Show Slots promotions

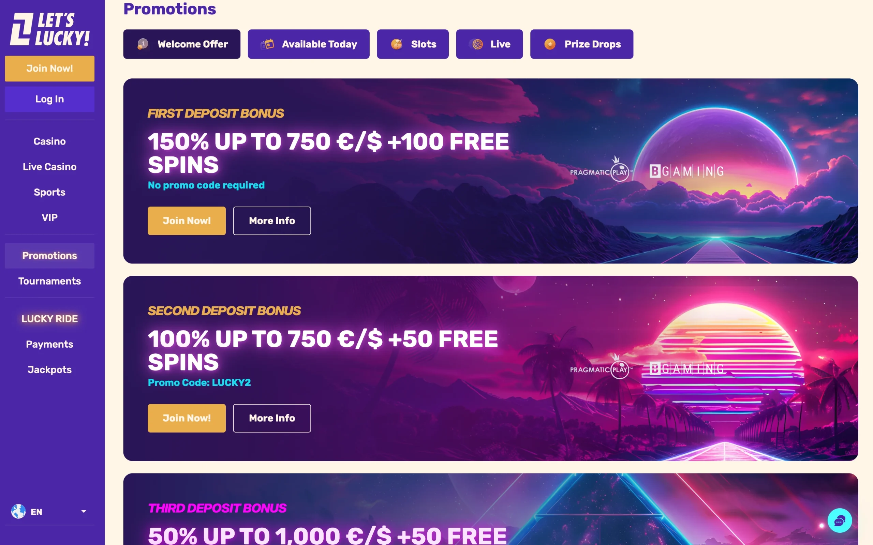pyautogui.click(x=413, y=44)
